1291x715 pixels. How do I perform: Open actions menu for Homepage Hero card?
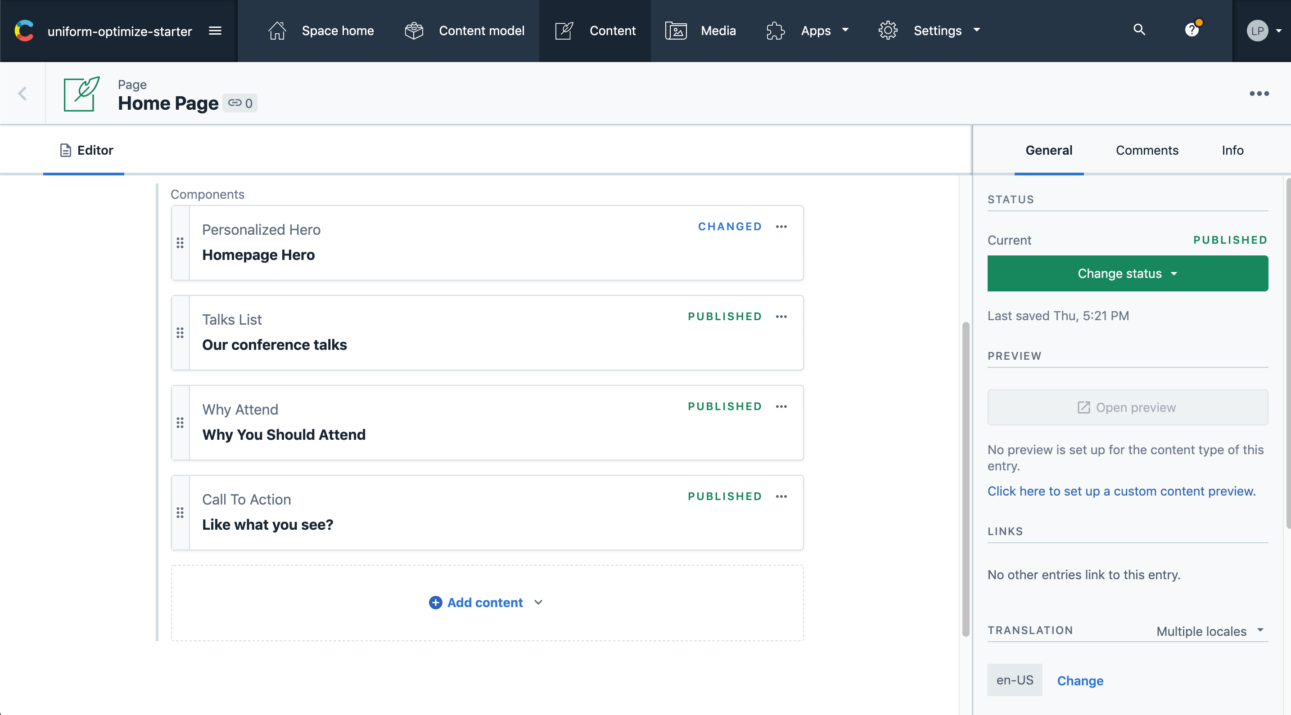coord(781,227)
